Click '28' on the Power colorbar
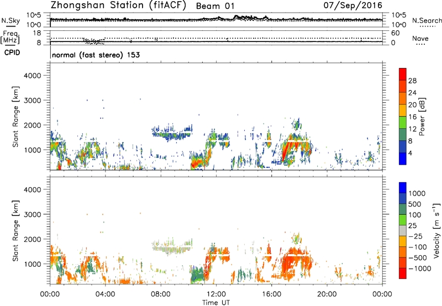The height and width of the screenshot is (306, 442). click(x=412, y=81)
